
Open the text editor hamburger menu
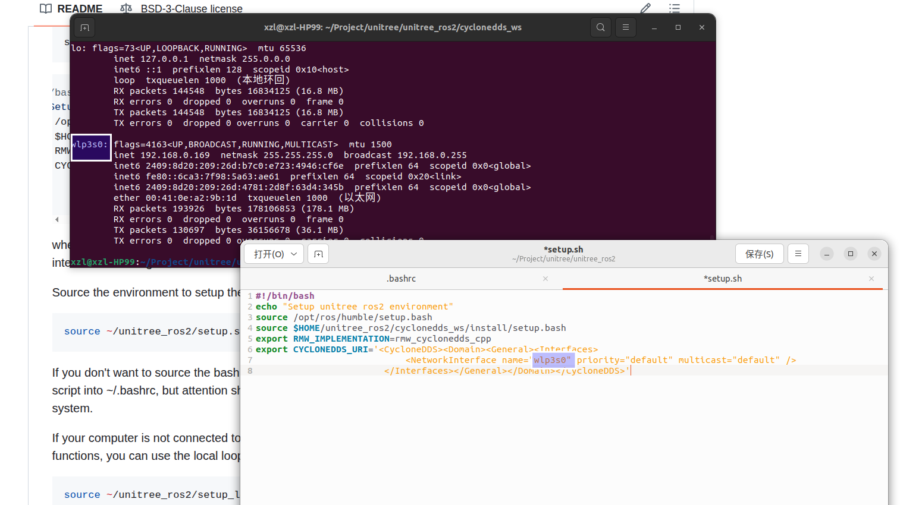click(x=798, y=254)
